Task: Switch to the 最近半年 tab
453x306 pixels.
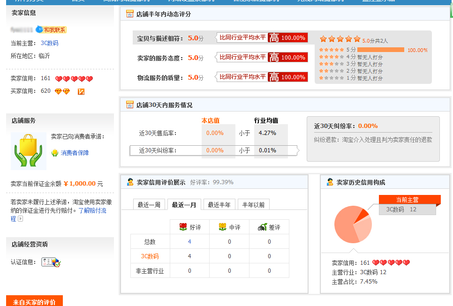Action: click(x=219, y=205)
